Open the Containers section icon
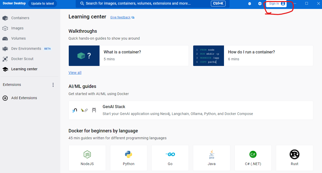This screenshot has height=173, width=322. 5,18
